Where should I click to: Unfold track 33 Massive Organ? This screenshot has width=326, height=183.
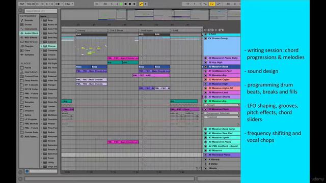point(205,80)
